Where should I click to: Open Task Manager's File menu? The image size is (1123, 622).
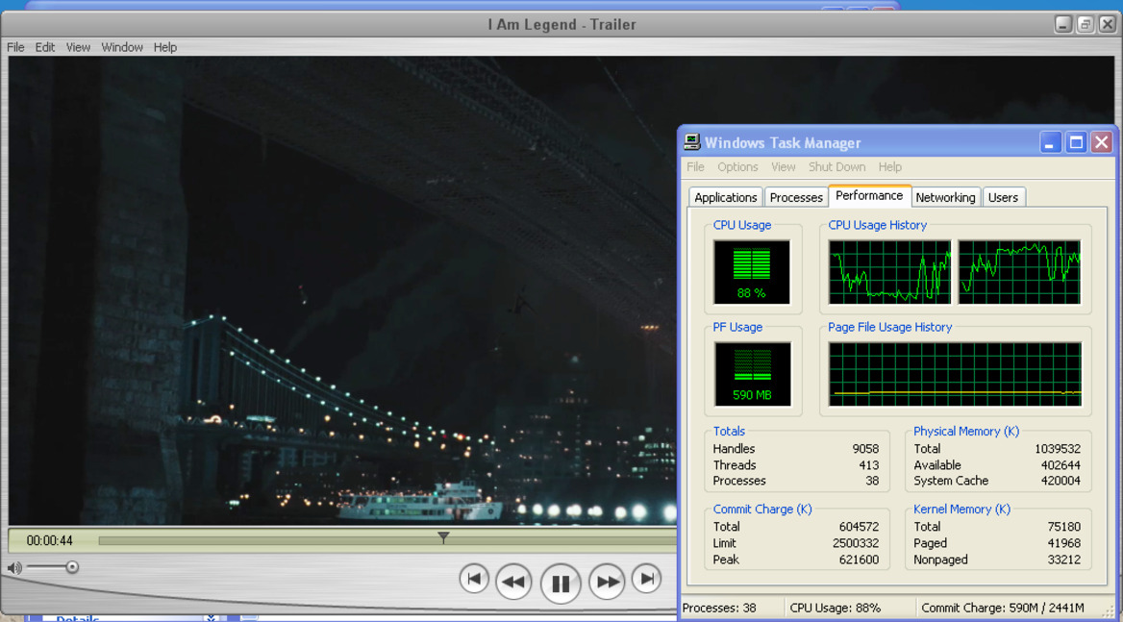click(695, 166)
